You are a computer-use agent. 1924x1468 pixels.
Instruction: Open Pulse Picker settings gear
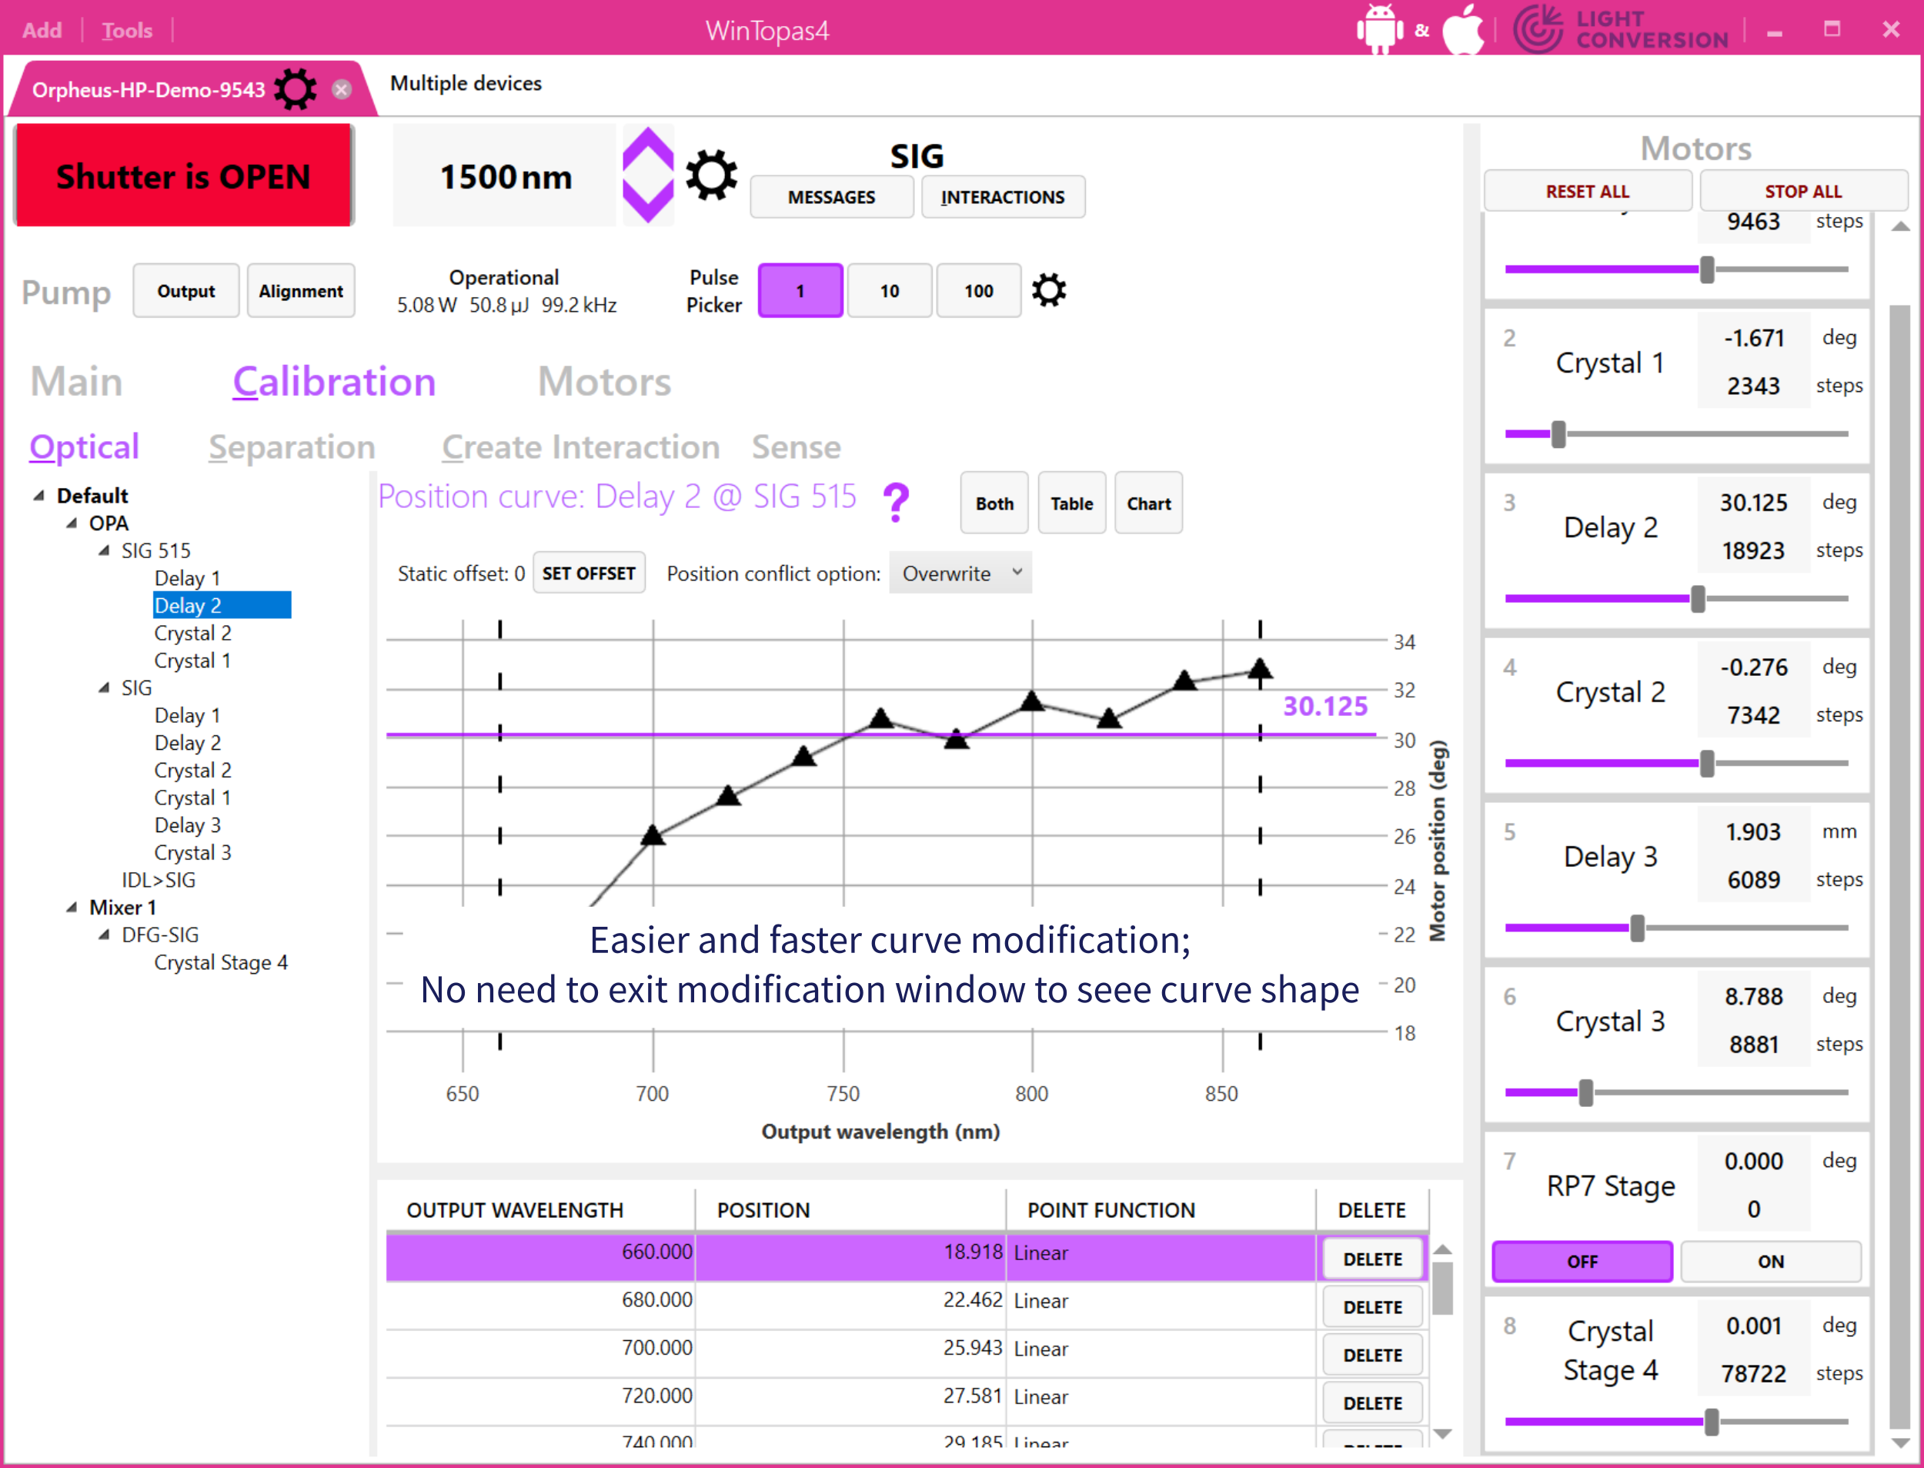click(x=1049, y=290)
